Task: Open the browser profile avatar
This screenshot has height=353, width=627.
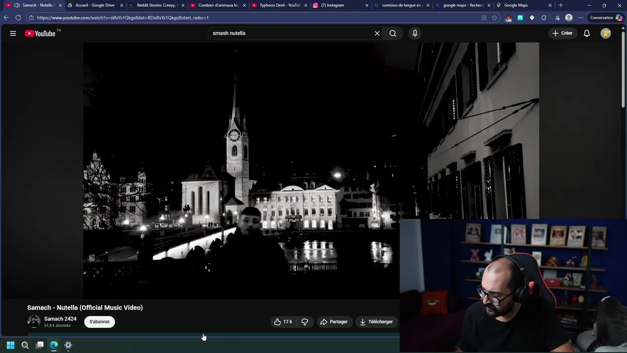Action: point(569,18)
